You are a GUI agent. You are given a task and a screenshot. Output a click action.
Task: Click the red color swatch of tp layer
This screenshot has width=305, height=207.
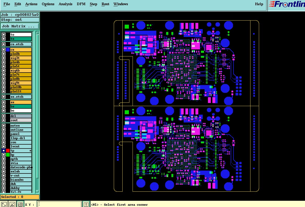pyautogui.click(x=8, y=151)
